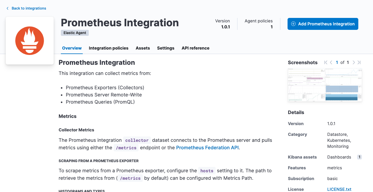The width and height of the screenshot is (373, 192).
Task: Click the last-page arrow in Screenshots pager
Action: 359,62
